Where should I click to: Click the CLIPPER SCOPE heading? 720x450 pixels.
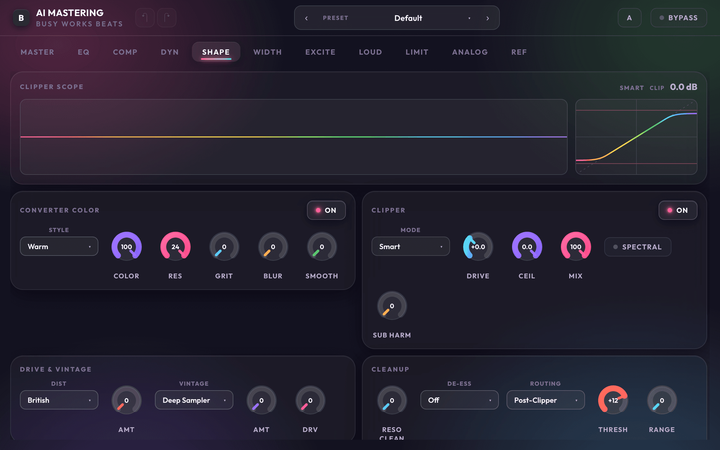click(52, 87)
